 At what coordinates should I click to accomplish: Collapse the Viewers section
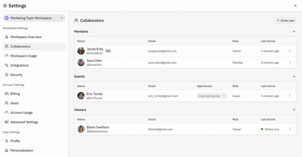tap(294, 110)
